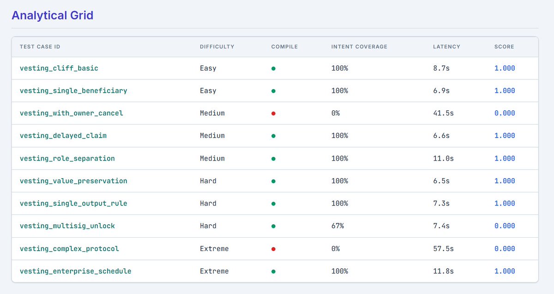Click the 7.4s latency value
Screen dimensions: 554x294
(441, 226)
